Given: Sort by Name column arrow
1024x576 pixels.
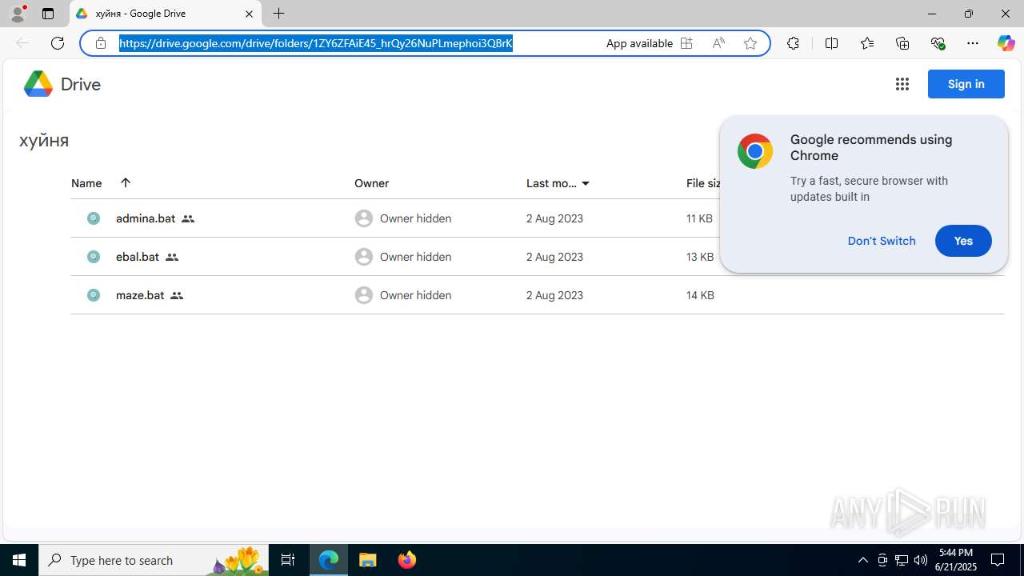Looking at the screenshot, I should 126,182.
